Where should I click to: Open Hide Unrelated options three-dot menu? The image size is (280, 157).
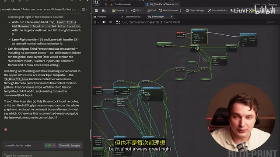tap(181, 10)
